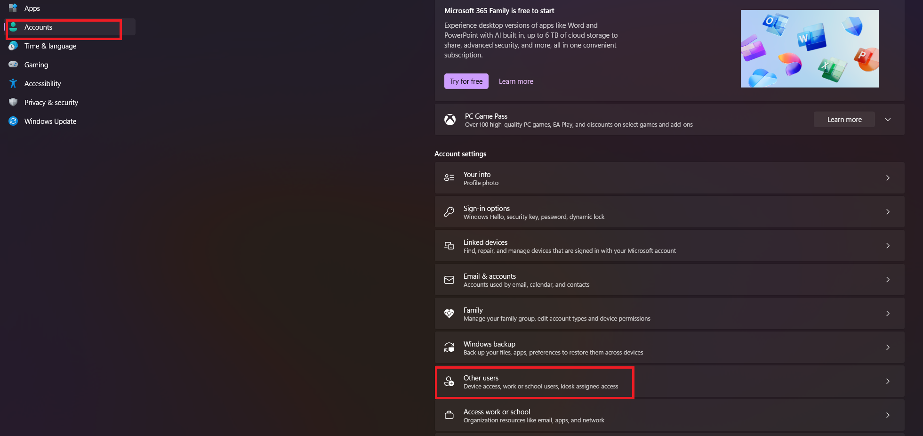Click the Windows Update sync icon
Viewport: 923px width, 436px height.
pyautogui.click(x=13, y=121)
